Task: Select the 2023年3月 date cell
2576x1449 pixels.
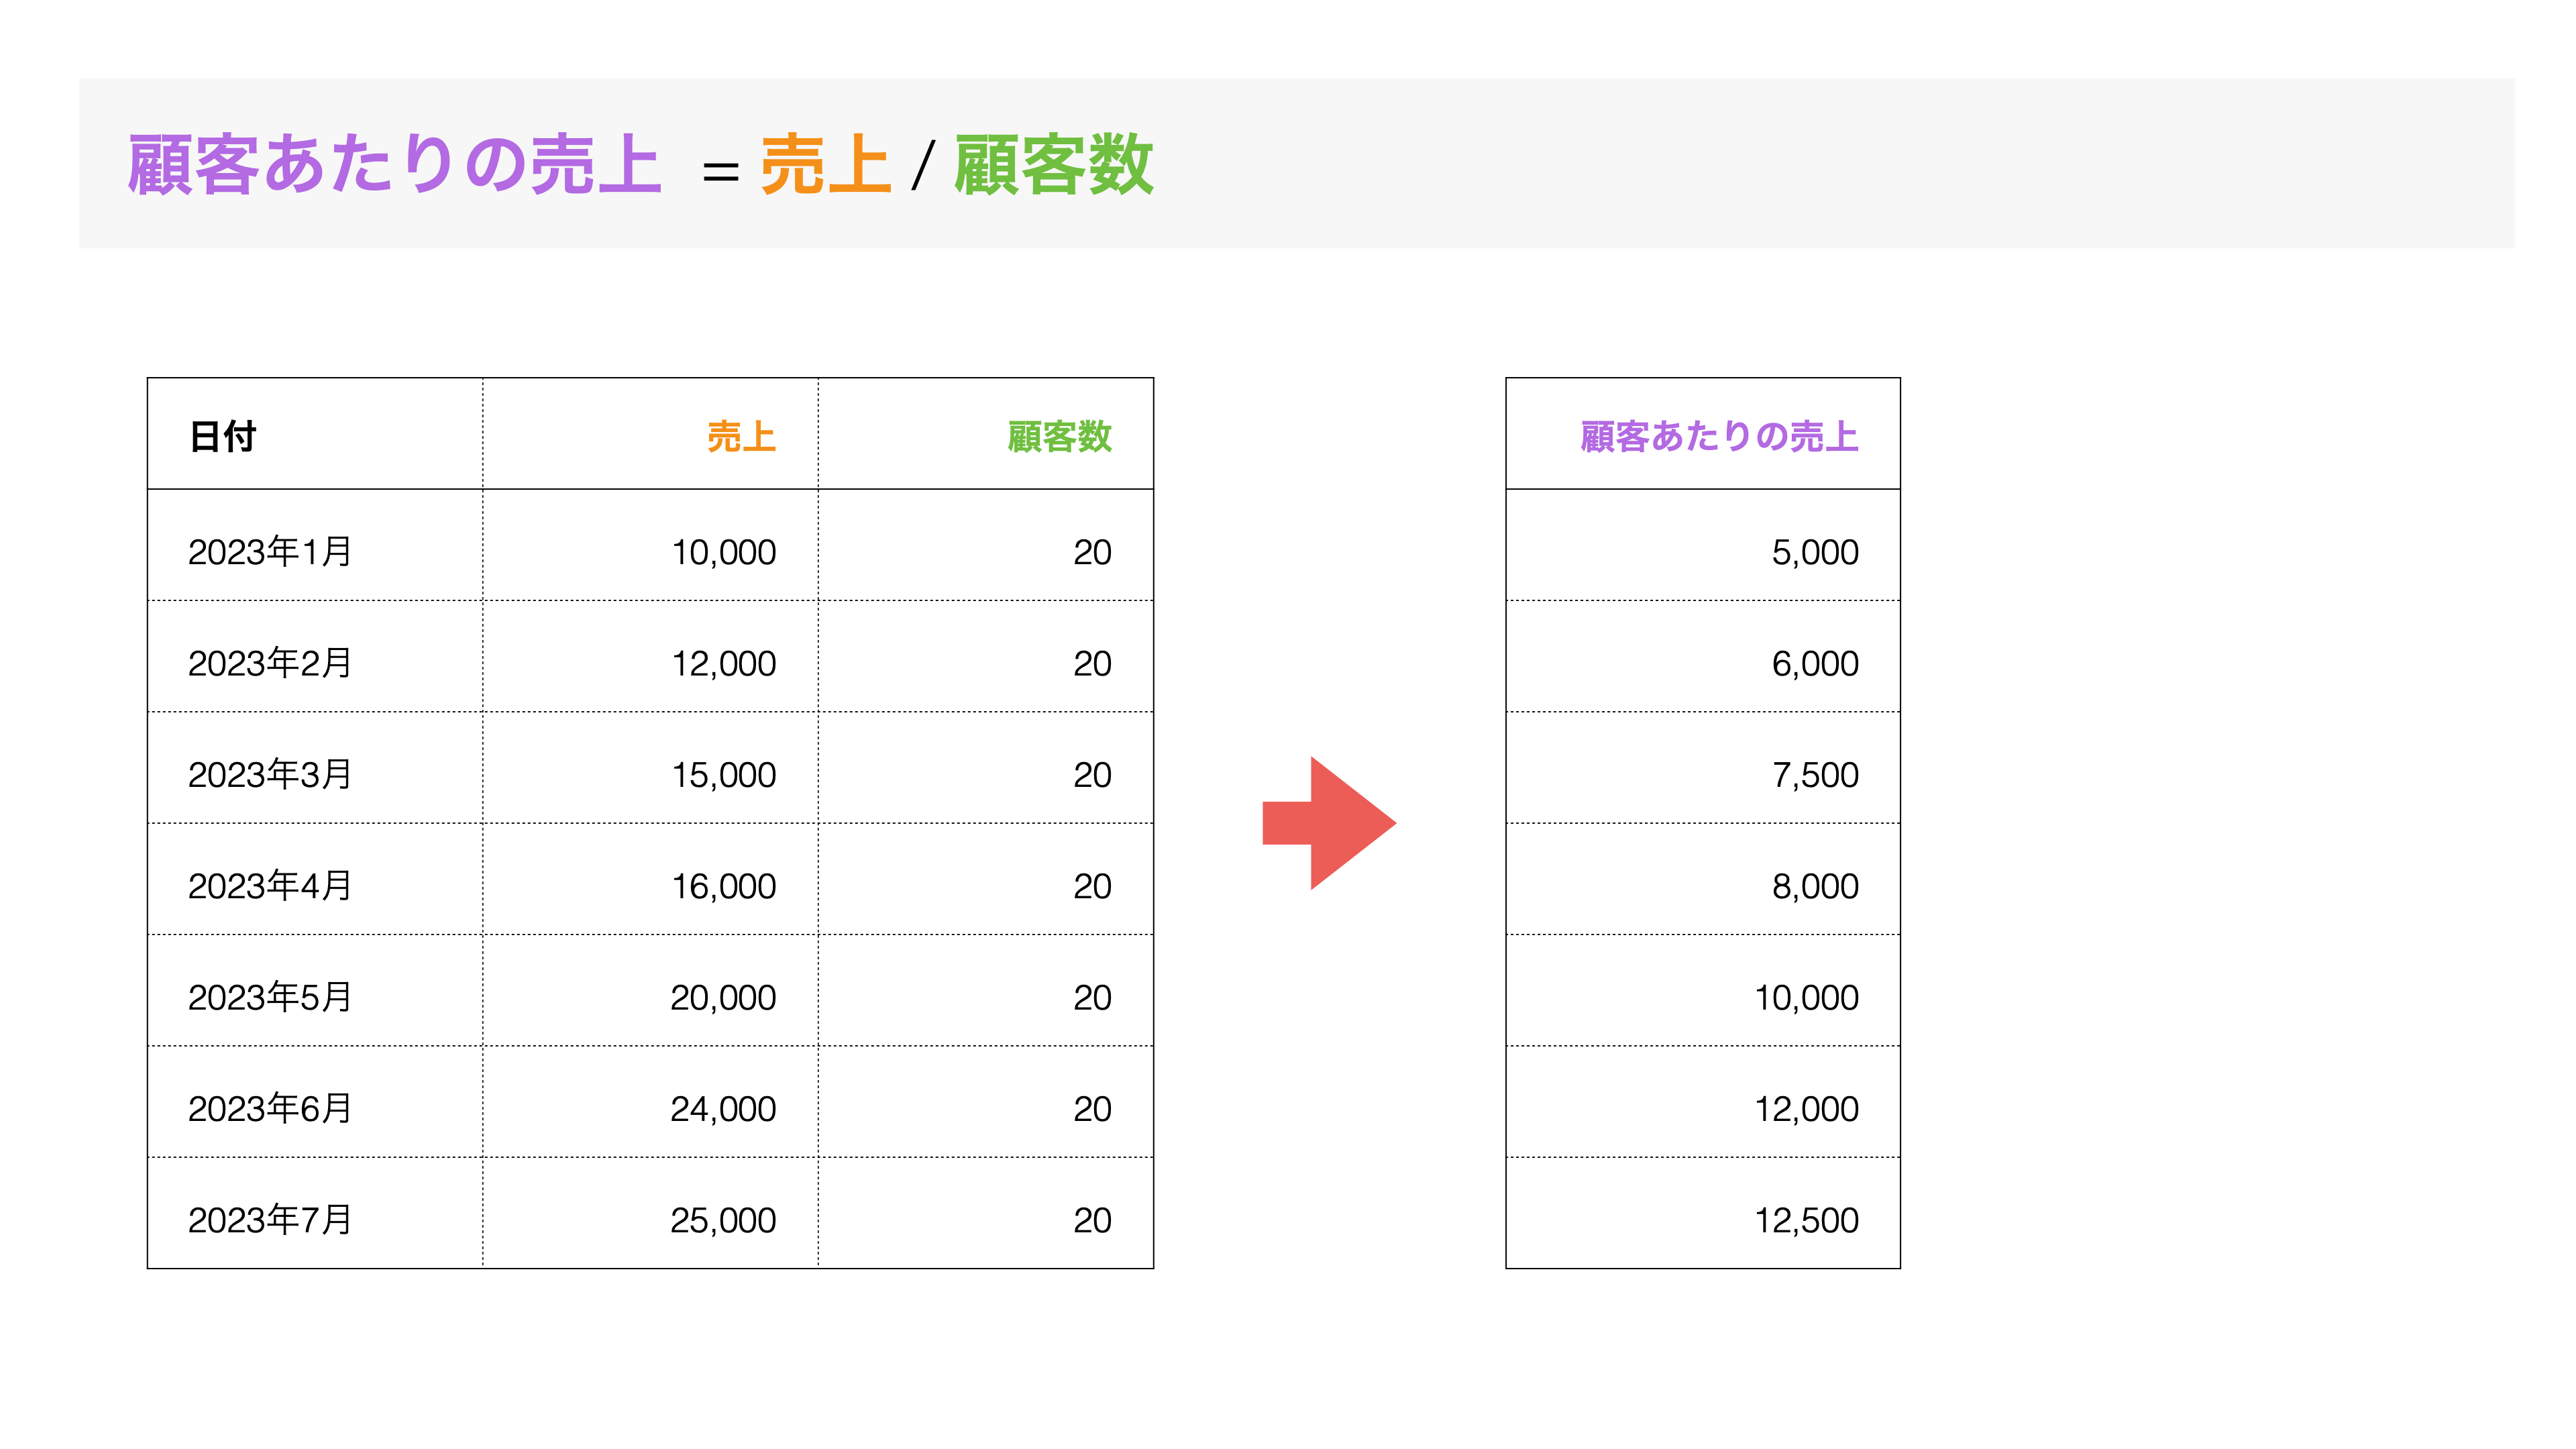Action: pos(315,768)
